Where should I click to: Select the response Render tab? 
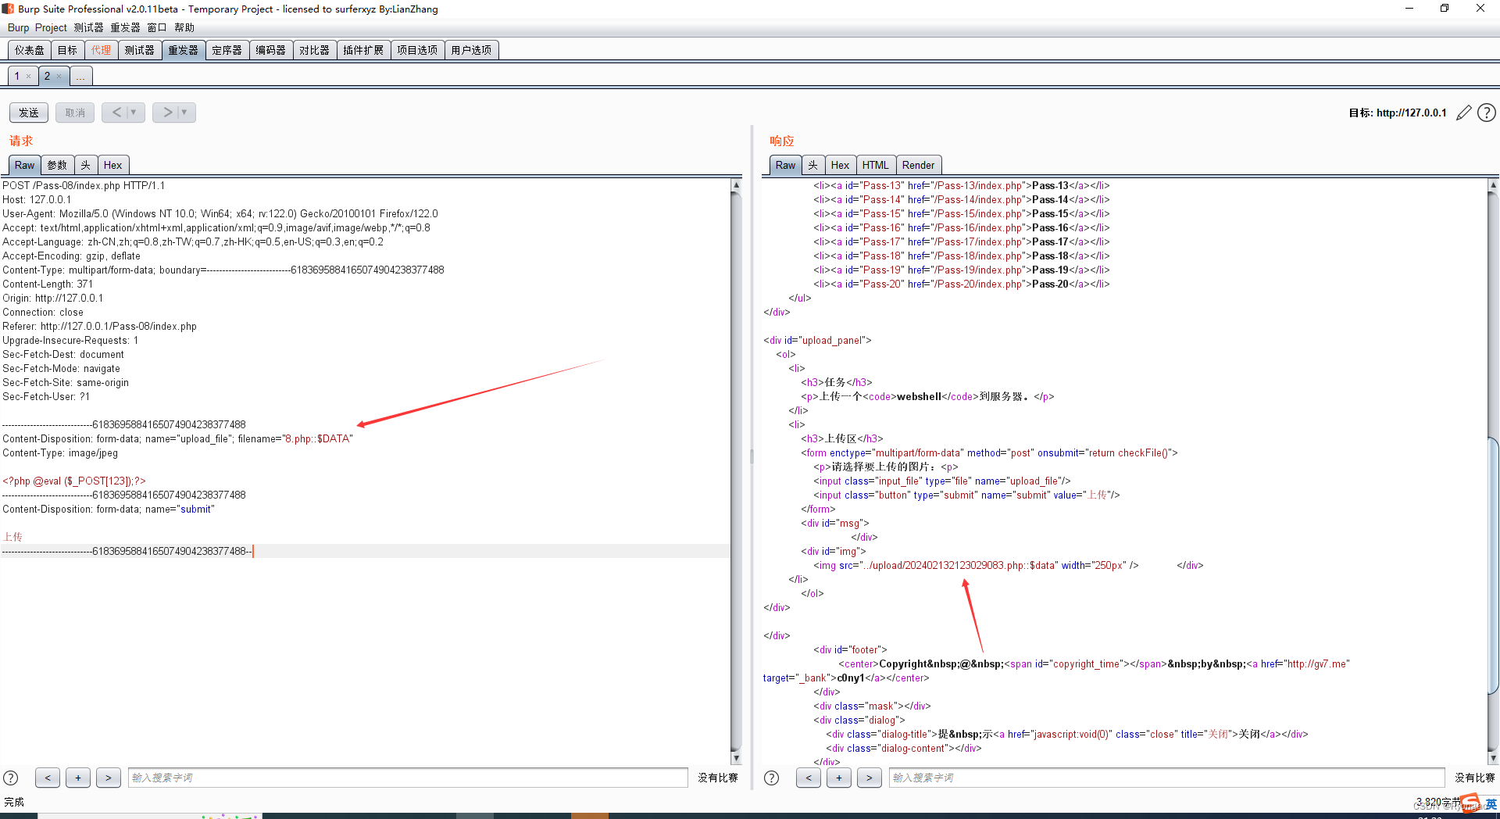click(918, 165)
